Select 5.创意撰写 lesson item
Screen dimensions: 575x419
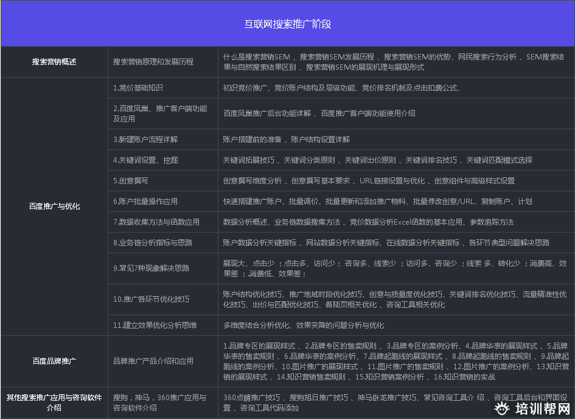[131, 181]
